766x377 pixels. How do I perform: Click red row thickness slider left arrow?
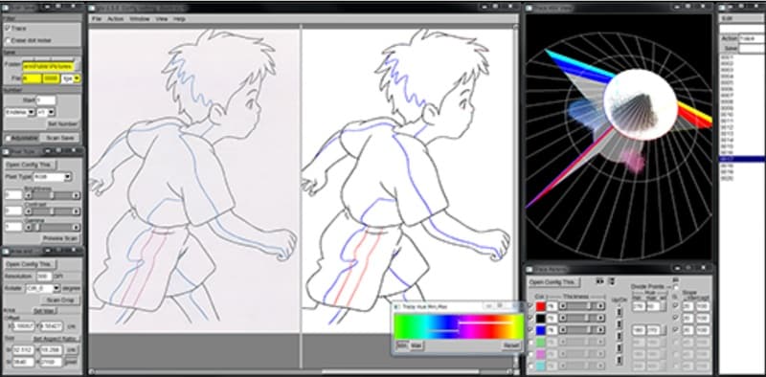pos(562,306)
